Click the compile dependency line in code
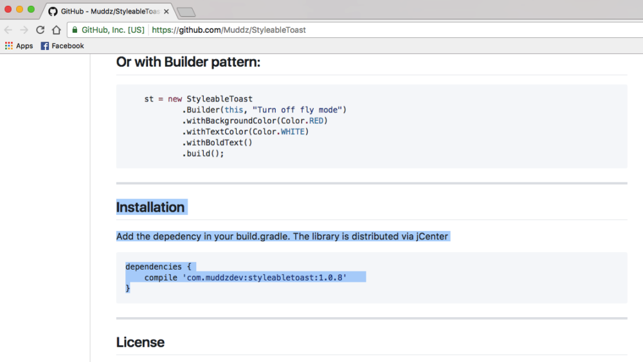 [x=246, y=277]
